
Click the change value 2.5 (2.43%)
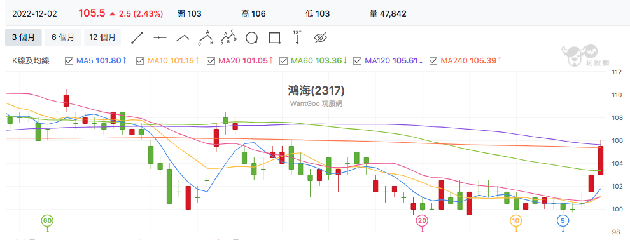click(x=141, y=13)
